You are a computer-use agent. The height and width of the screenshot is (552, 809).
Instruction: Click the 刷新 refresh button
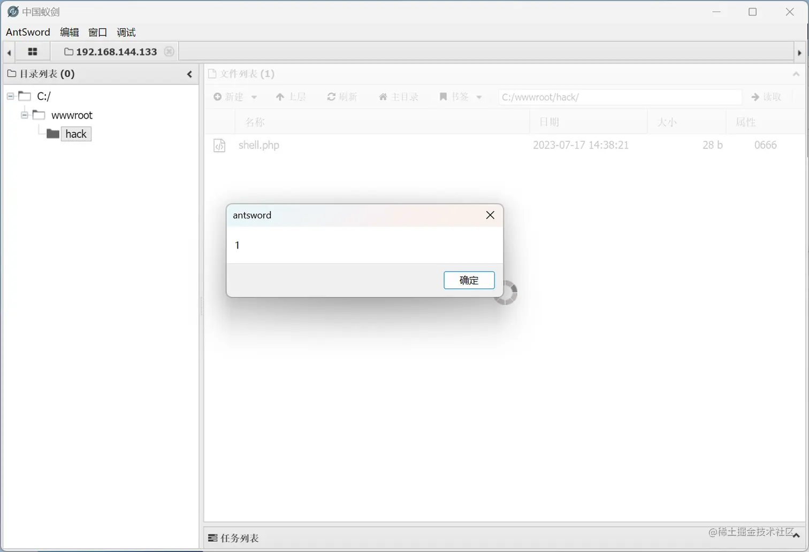tap(342, 97)
